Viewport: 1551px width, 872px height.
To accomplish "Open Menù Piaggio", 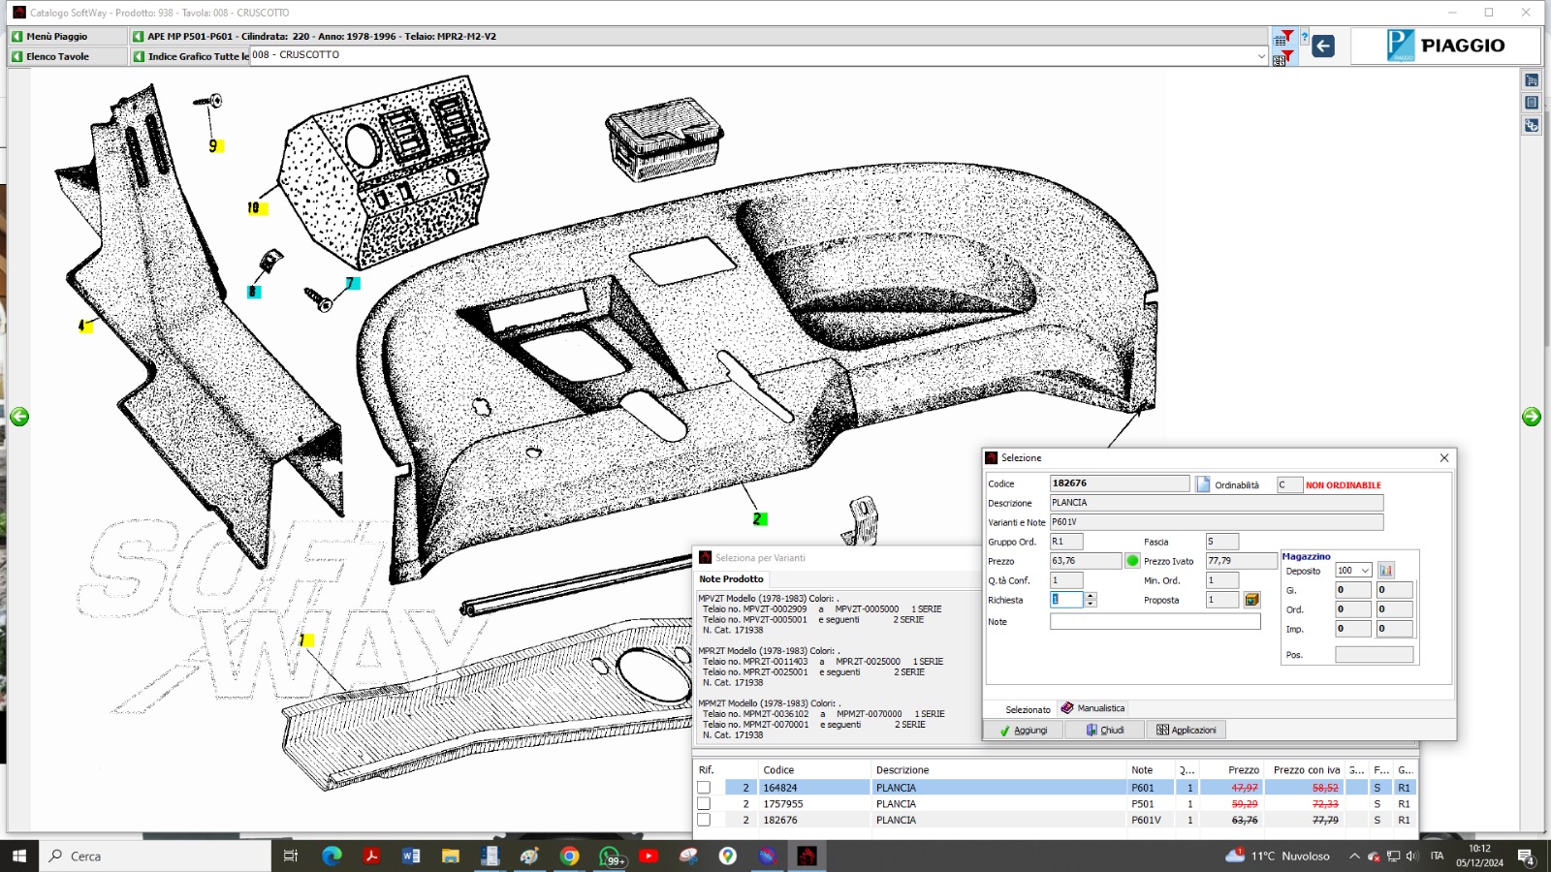I will (x=56, y=36).
